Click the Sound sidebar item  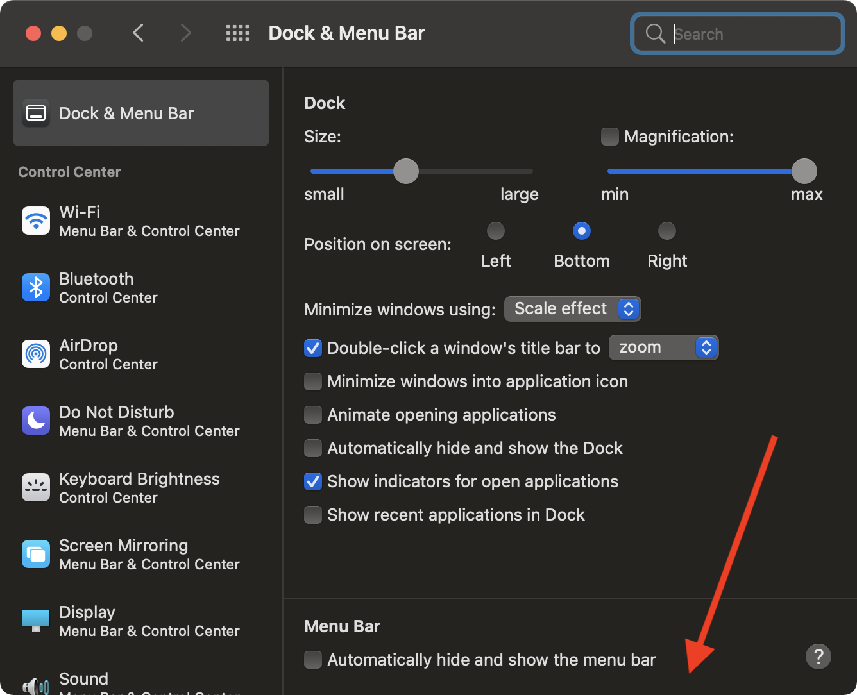coord(83,680)
